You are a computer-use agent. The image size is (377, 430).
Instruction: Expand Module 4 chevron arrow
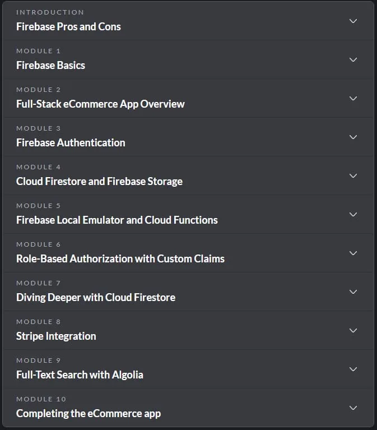353,176
